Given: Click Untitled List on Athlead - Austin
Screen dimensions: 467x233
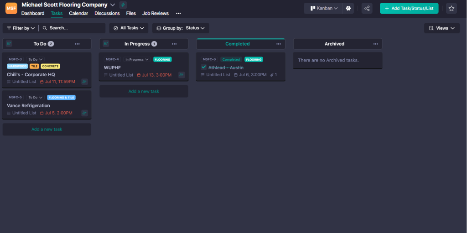Looking at the screenshot, I should pyautogui.click(x=218, y=75).
